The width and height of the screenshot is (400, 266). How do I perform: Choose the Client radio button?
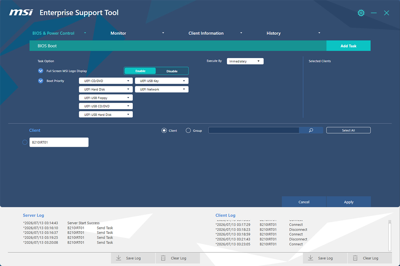[x=164, y=131]
